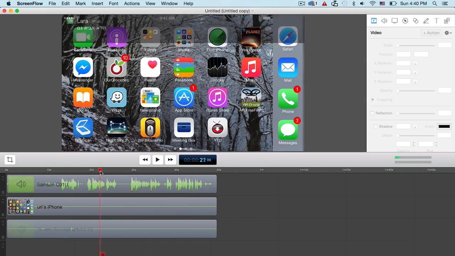Viewport: 455px width, 256px height.
Task: Open the AirPlay display menu bar icon
Action: (x=334, y=4)
